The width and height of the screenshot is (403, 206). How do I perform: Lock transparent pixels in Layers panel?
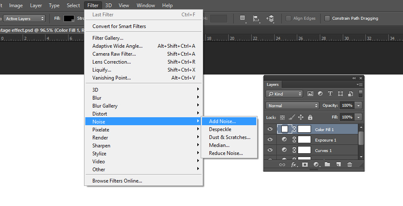(282, 117)
